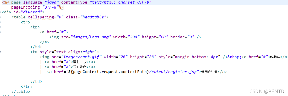Viewport: 288px width, 96px height.
Task: Collapse the opening <tr> fold marker
Action: [1, 22]
